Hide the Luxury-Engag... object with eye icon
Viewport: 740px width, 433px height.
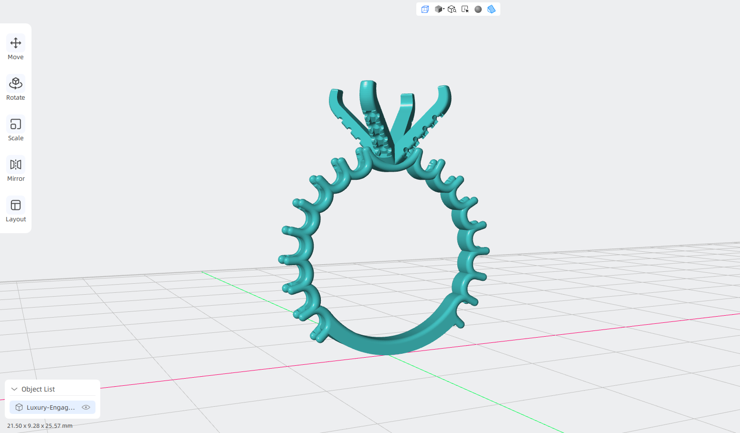(86, 407)
